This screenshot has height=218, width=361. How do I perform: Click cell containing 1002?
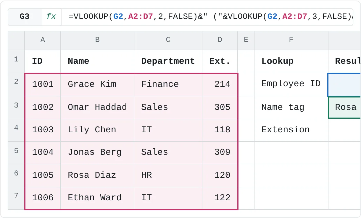pyautogui.click(x=43, y=108)
